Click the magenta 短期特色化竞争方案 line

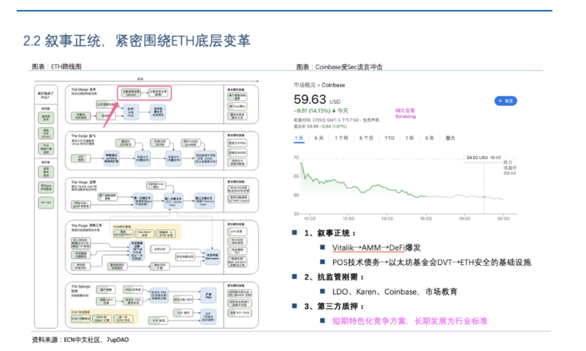click(x=410, y=321)
